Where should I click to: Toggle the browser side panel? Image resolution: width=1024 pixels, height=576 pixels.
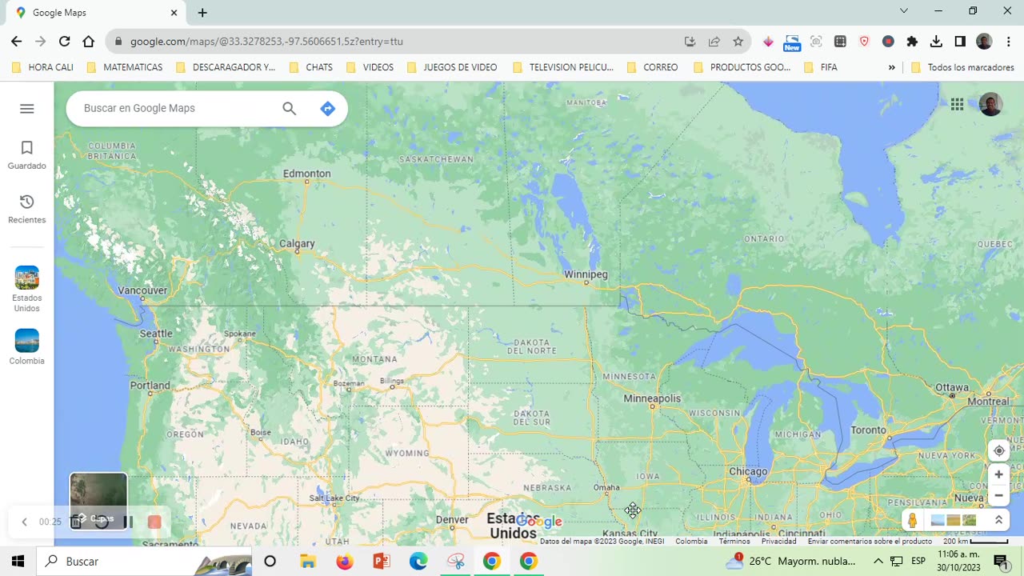[x=960, y=42]
